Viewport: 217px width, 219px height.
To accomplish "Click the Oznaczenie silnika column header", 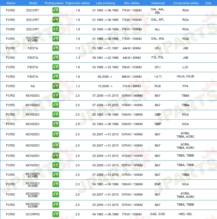I will (x=186, y=3).
